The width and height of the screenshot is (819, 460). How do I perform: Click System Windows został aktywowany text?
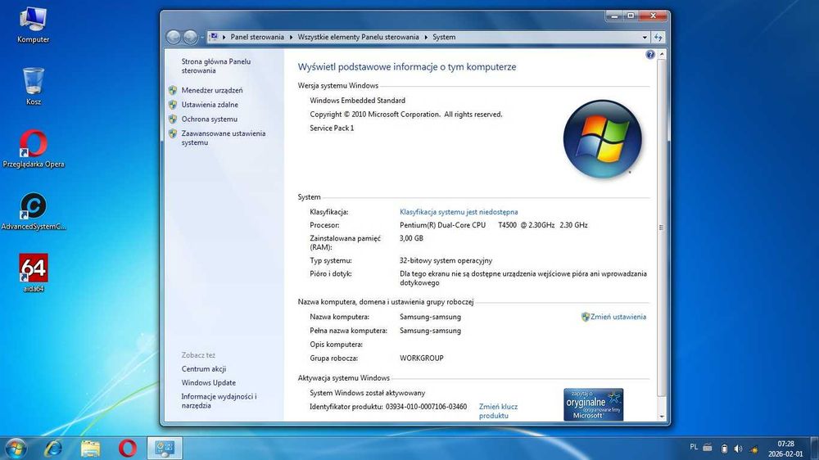[x=367, y=393]
